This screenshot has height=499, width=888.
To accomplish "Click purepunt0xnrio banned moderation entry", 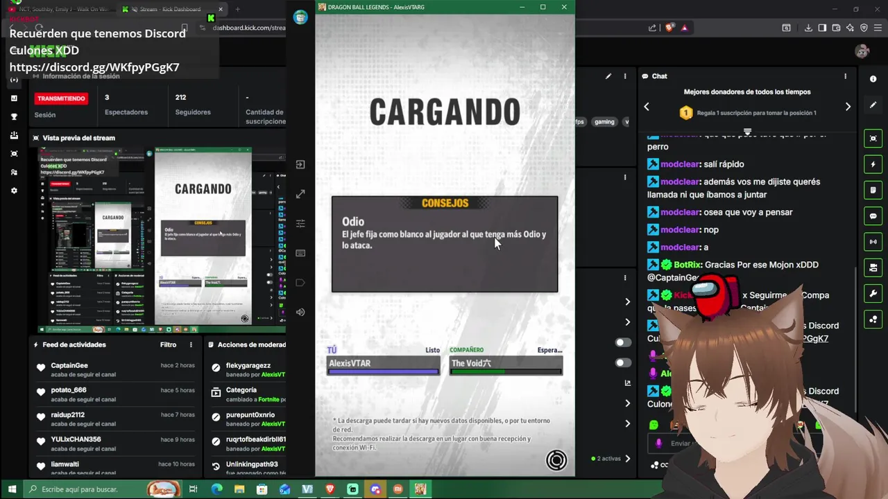I will [248, 419].
